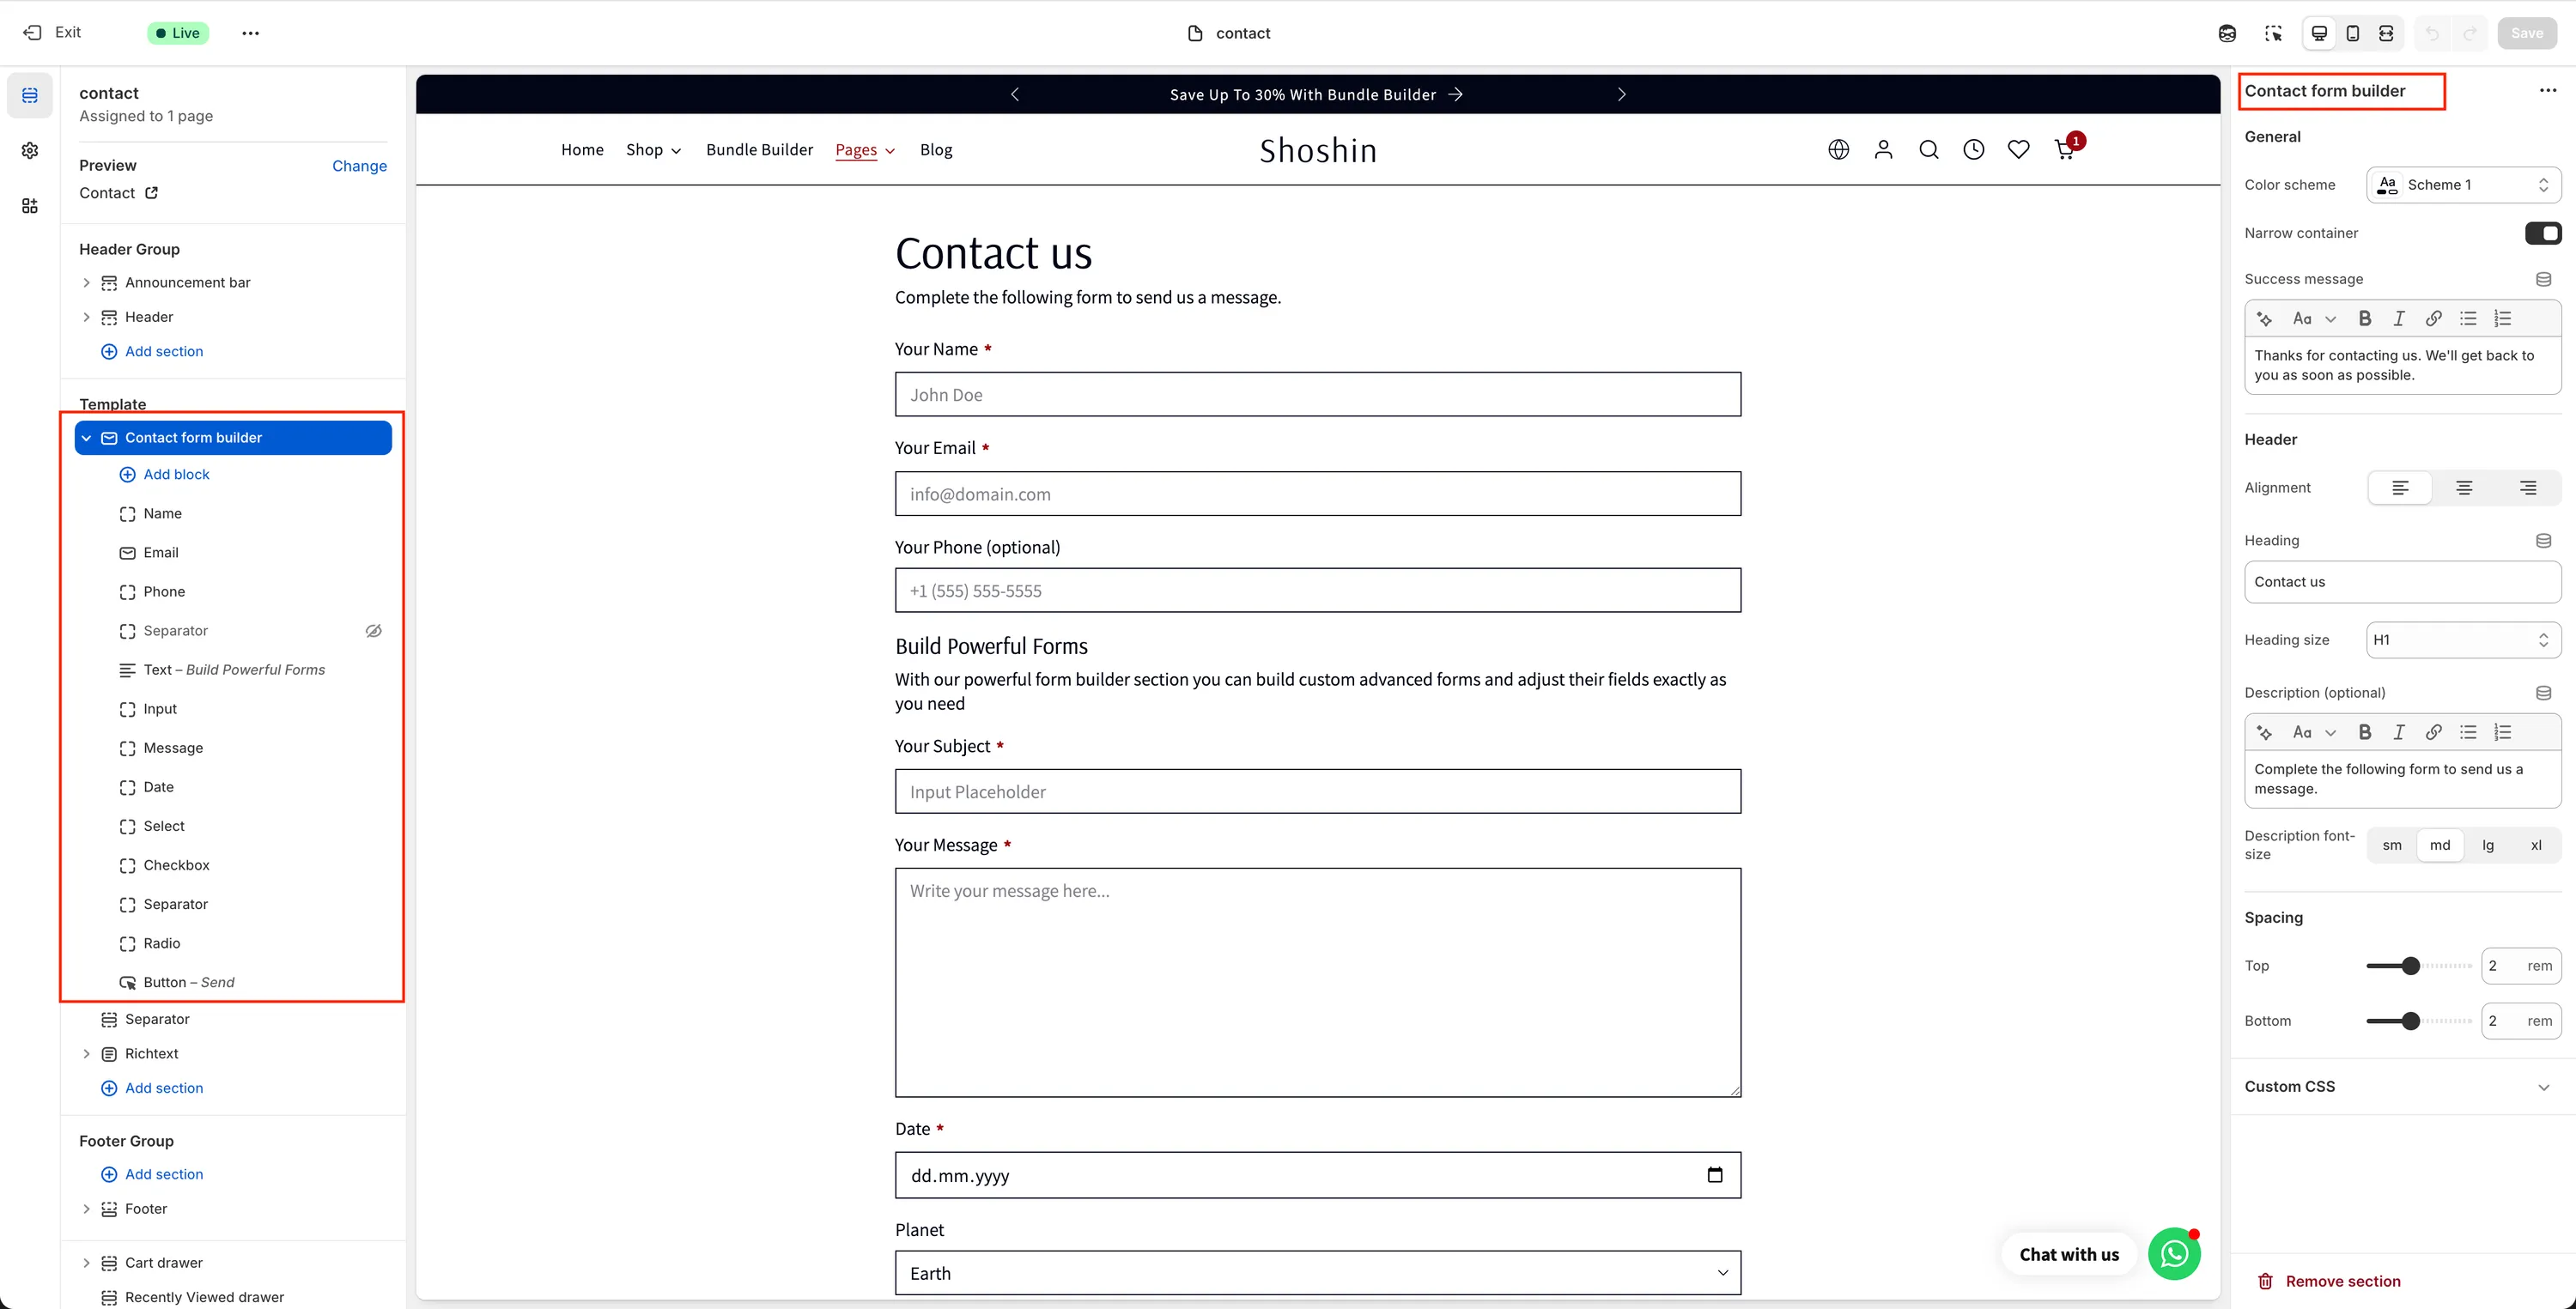Click the AI sparkle icon above Success message
This screenshot has width=2576, height=1309.
(2265, 318)
